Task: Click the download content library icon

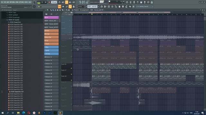Action: pyautogui.click(x=152, y=2)
